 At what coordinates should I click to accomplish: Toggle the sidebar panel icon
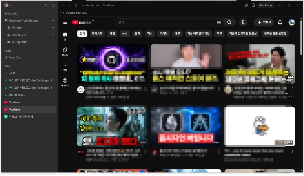point(53,5)
